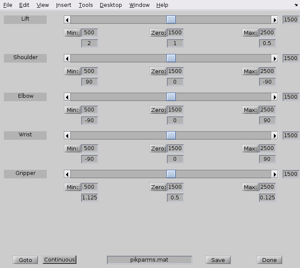300x268 pixels.
Task: Click the left arrow of the Lift slider
Action: pos(67,20)
